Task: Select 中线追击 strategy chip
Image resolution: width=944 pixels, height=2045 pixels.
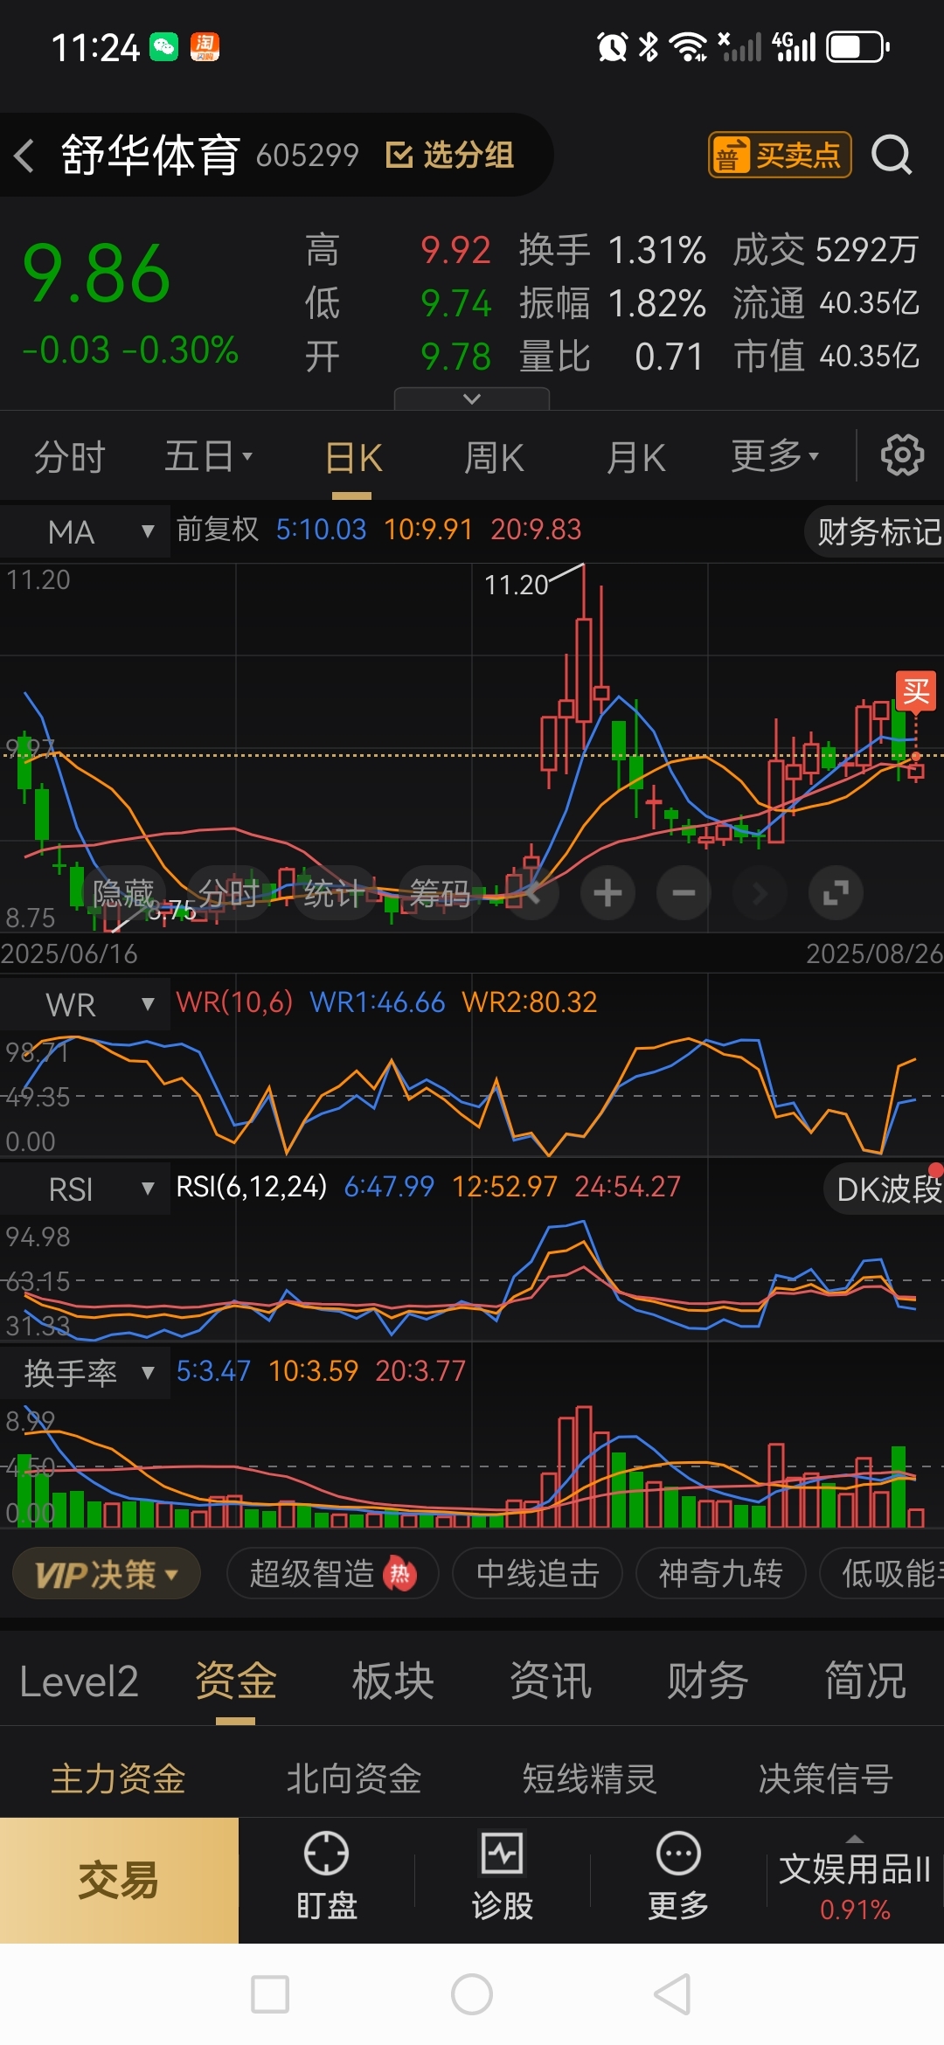Action: click(x=538, y=1574)
